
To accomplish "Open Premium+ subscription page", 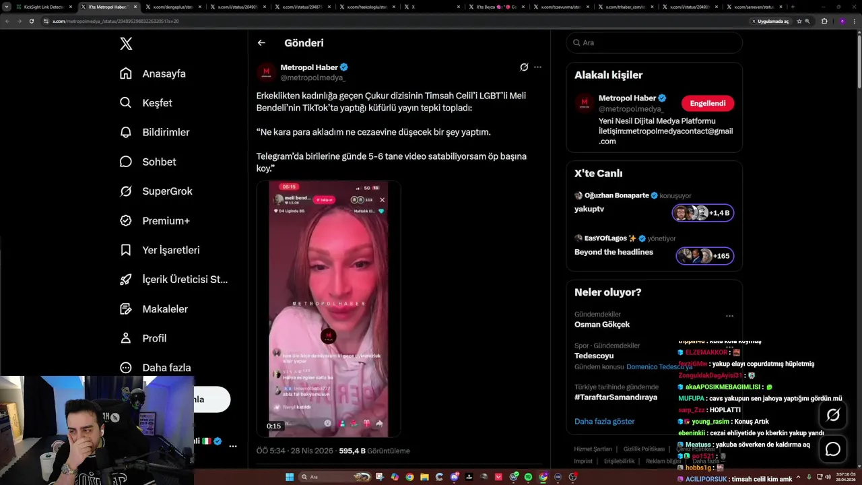I will click(x=155, y=220).
